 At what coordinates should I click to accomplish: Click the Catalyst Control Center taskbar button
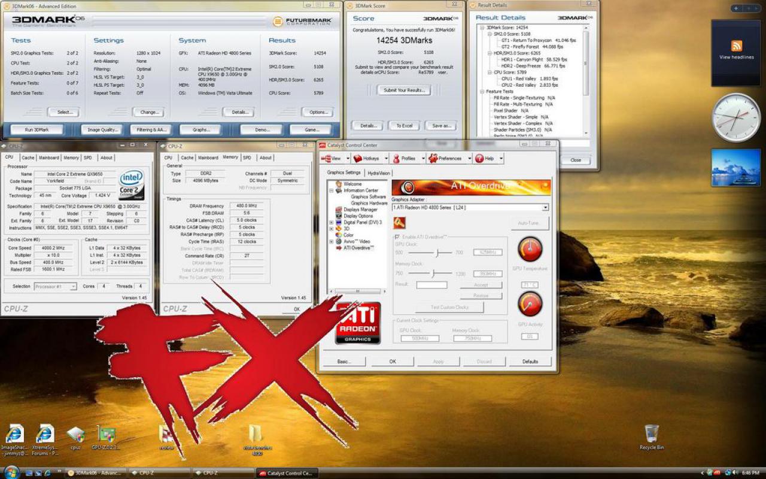tap(288, 473)
